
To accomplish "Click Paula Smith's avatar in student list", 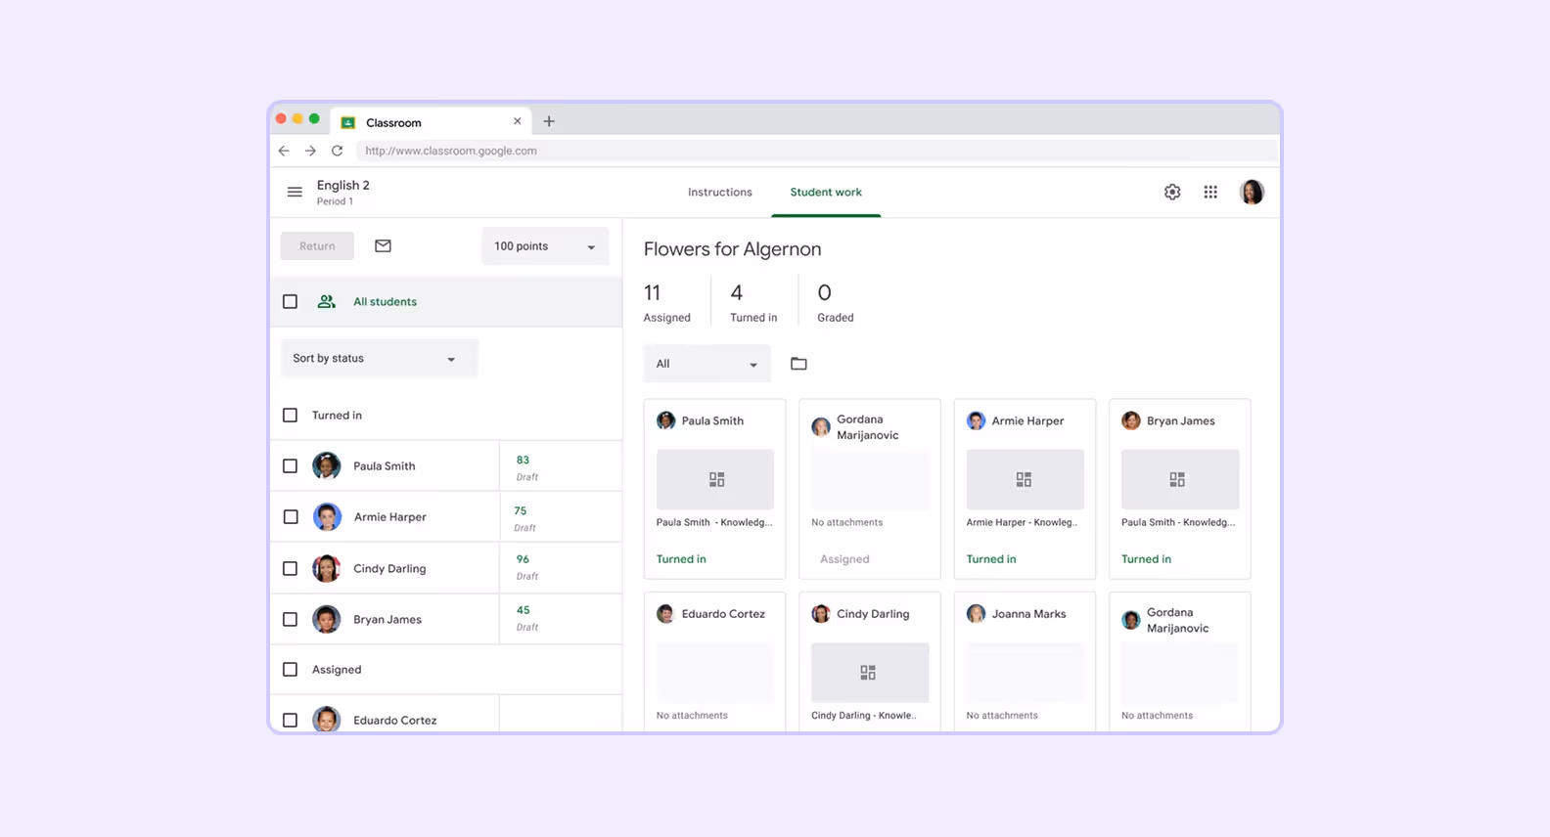I will [x=327, y=465].
